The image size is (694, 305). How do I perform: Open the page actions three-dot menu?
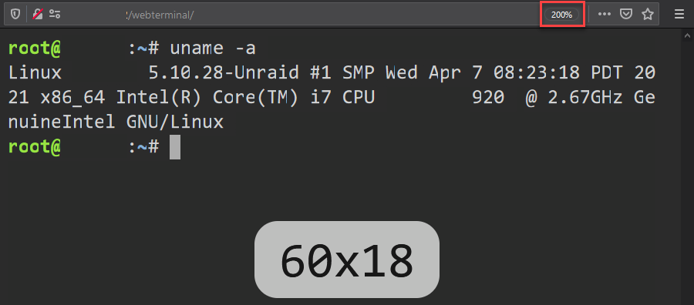click(604, 14)
